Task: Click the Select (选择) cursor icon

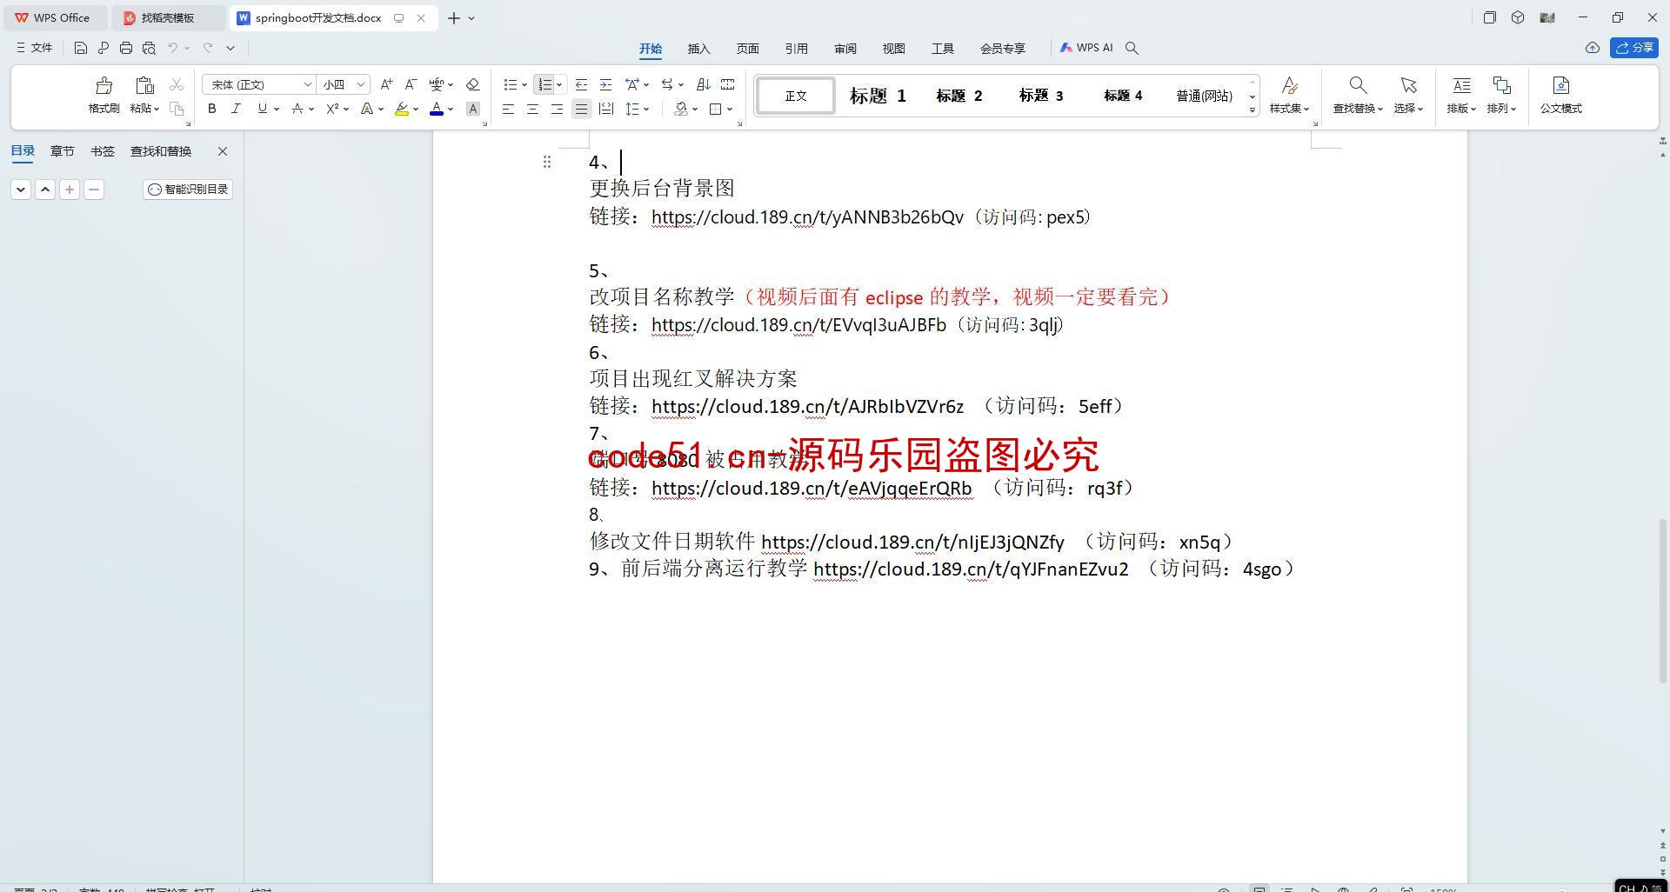Action: pos(1408,85)
